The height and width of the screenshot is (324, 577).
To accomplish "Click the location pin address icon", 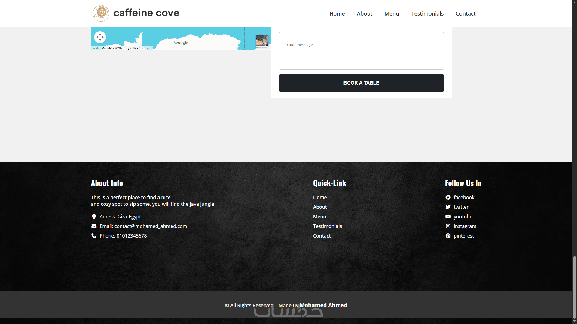I will tap(94, 217).
